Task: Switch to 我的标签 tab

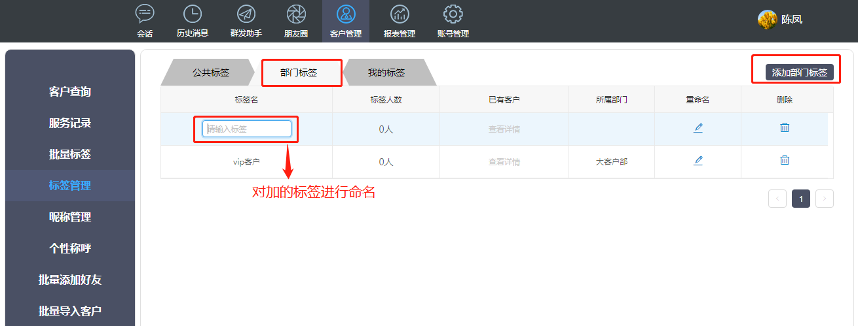Action: (386, 73)
